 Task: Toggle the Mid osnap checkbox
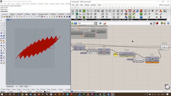coord(17,89)
